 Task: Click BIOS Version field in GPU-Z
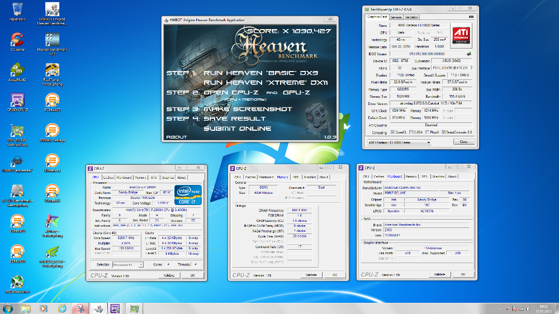pyautogui.click(x=427, y=54)
